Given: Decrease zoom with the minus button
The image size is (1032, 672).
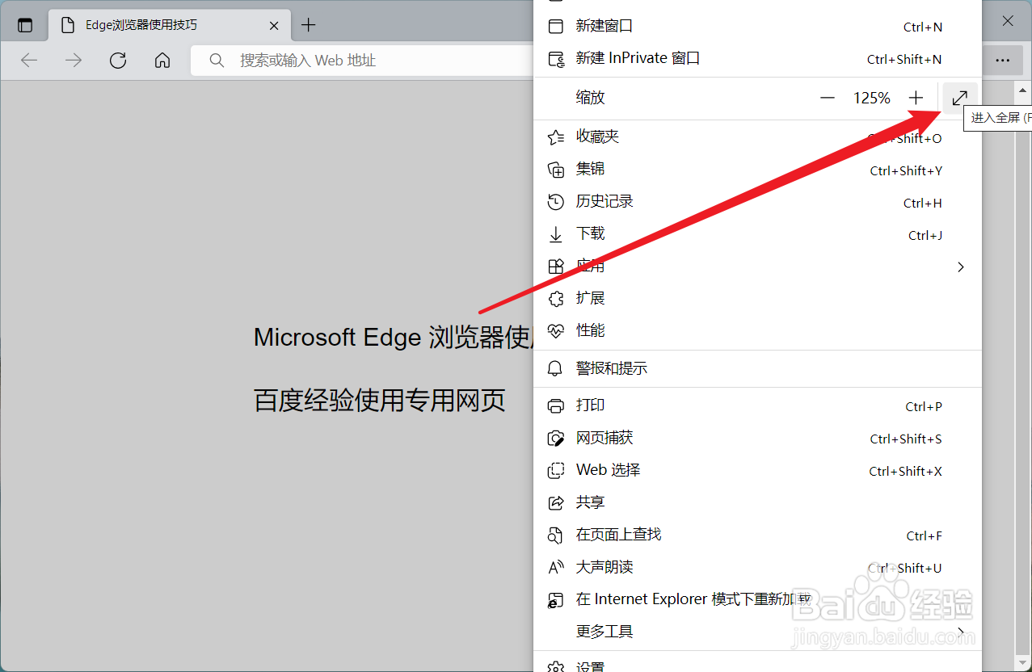Looking at the screenshot, I should [827, 98].
